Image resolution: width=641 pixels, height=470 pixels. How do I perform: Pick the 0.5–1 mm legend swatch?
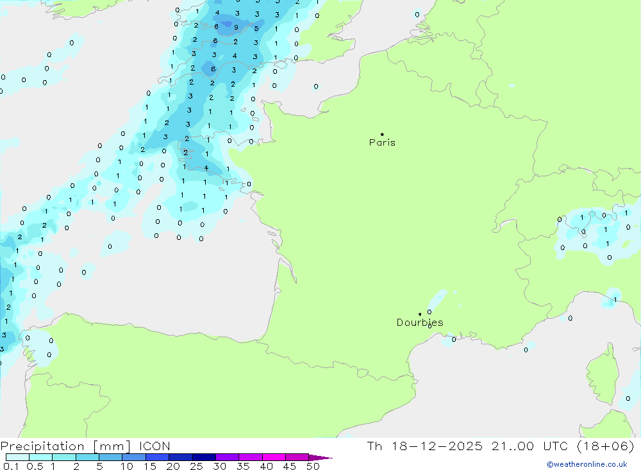pyautogui.click(x=40, y=457)
